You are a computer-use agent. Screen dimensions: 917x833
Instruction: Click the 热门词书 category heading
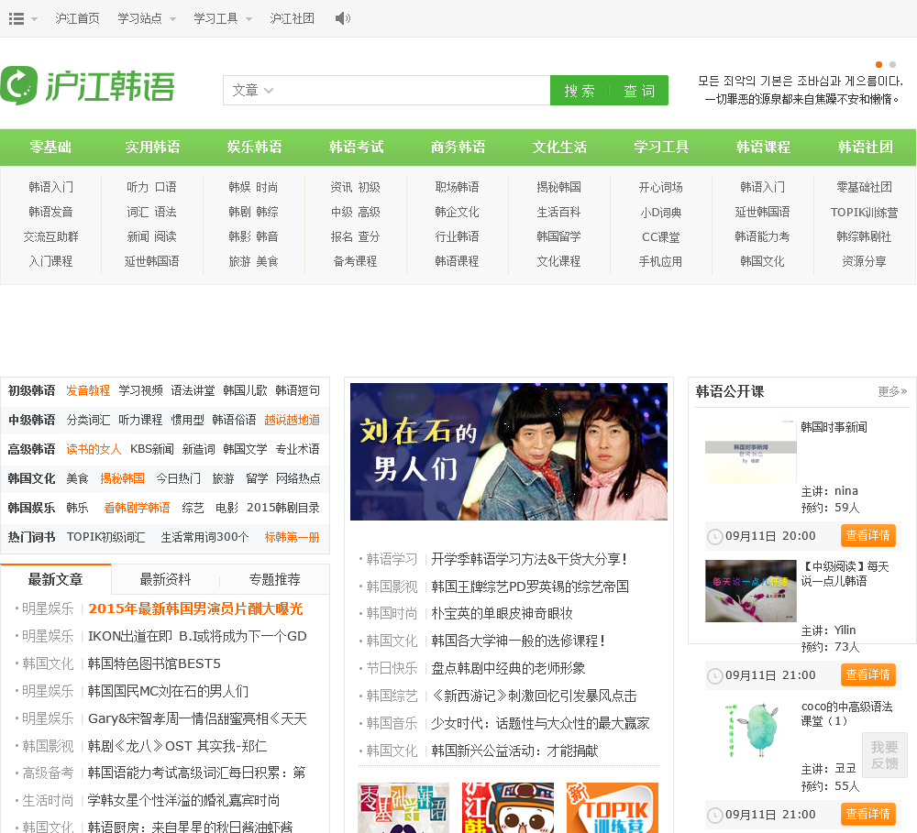tap(31, 537)
